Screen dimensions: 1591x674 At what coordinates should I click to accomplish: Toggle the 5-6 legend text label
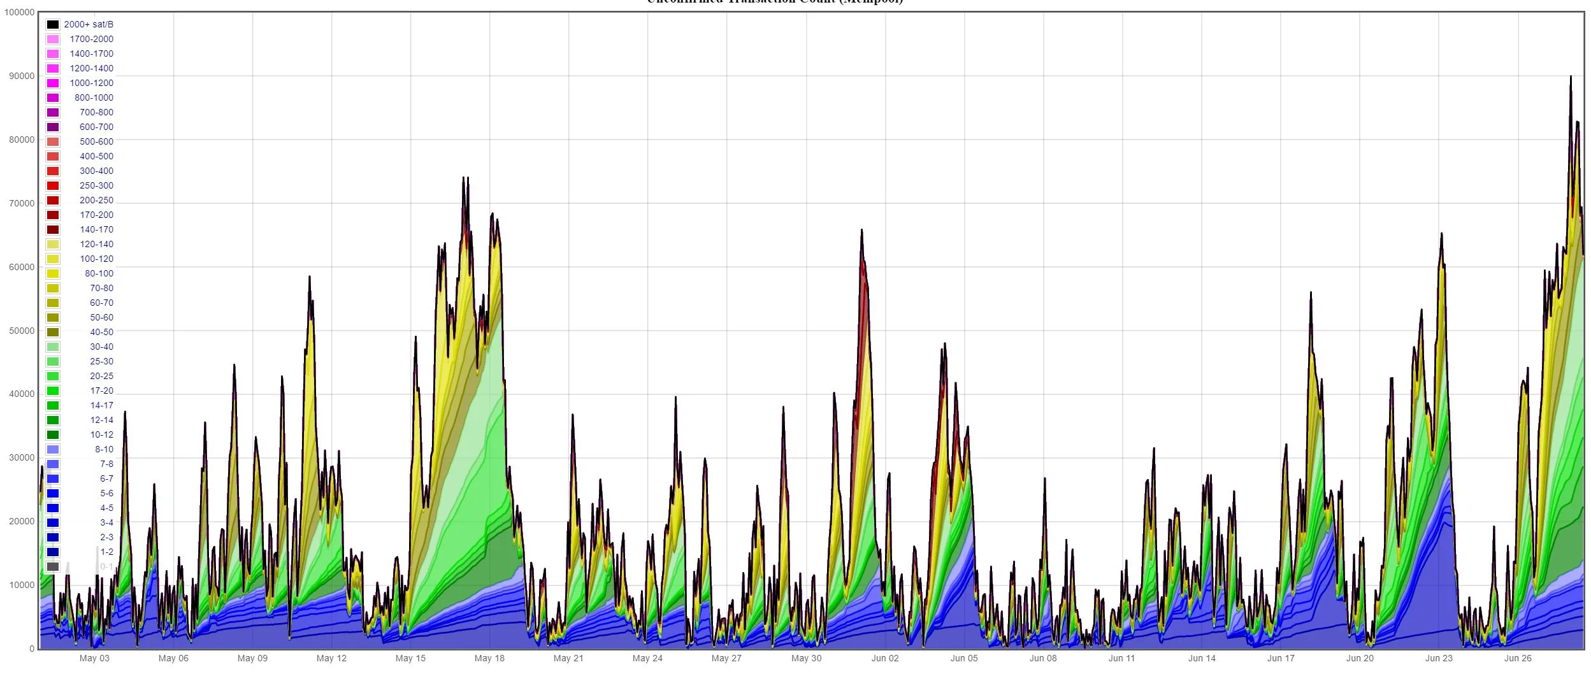[106, 493]
